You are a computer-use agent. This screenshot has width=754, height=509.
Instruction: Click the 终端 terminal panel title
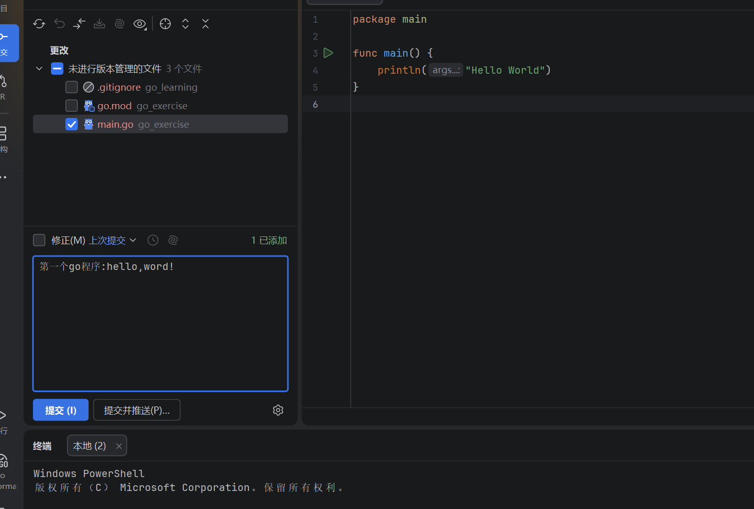point(42,446)
